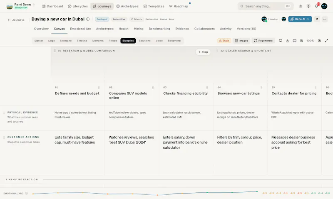Go back using the Journeys arrow link
This screenshot has width=333, height=199.
[x=16, y=20]
